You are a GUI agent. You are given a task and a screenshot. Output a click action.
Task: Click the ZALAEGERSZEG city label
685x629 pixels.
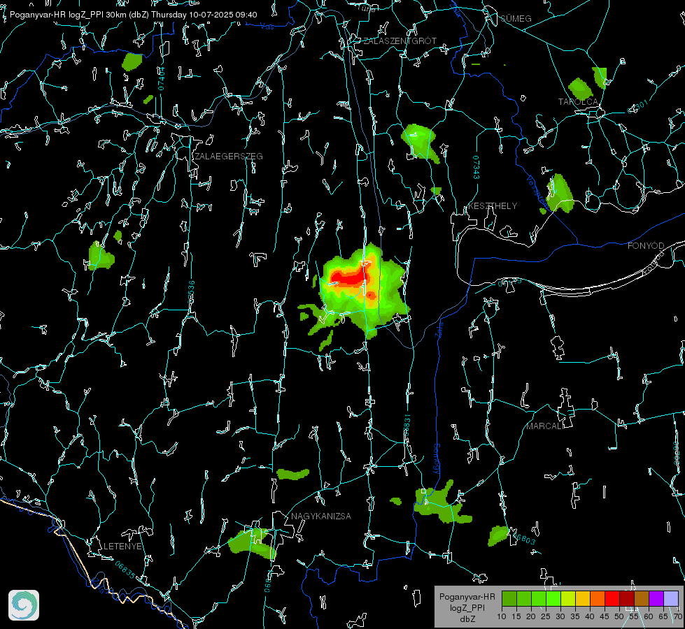pos(229,157)
